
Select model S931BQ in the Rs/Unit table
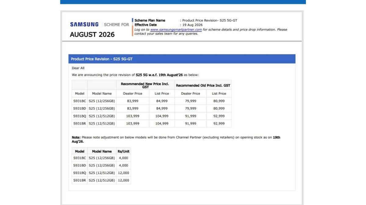tap(80, 173)
